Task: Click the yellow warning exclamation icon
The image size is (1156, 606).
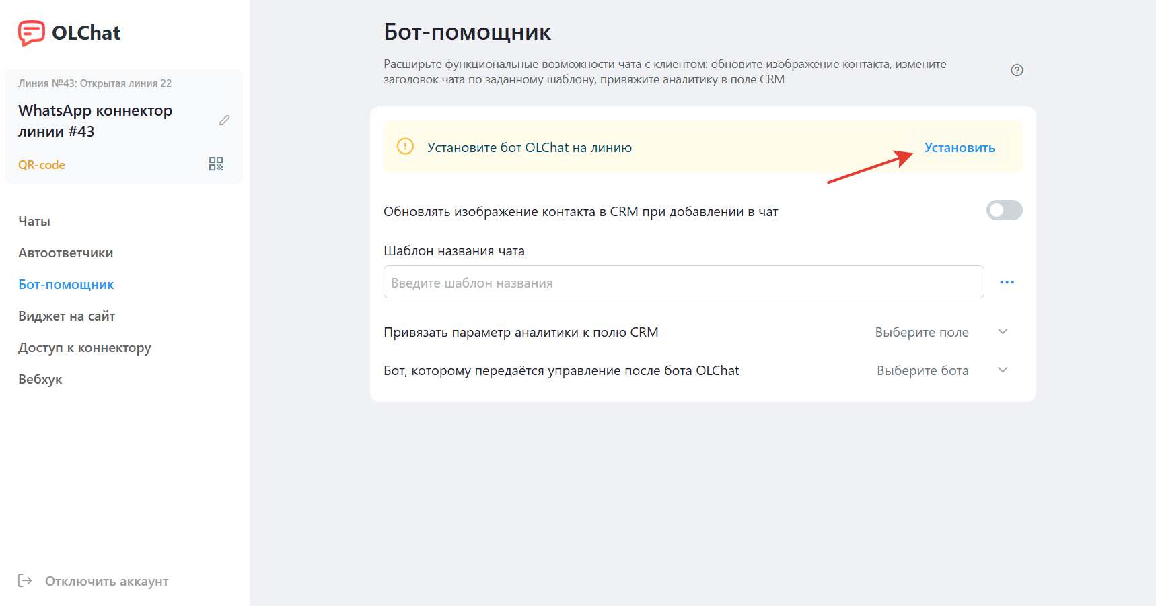Action: click(x=405, y=146)
